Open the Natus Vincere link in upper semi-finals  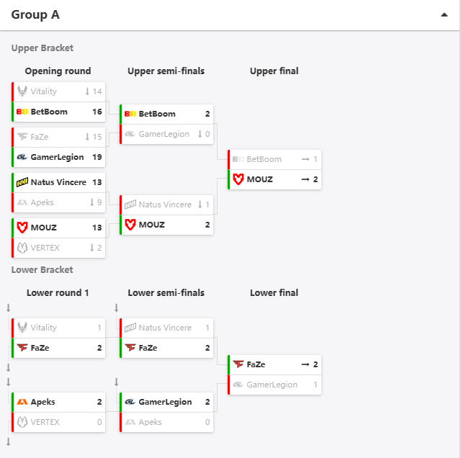pos(165,205)
